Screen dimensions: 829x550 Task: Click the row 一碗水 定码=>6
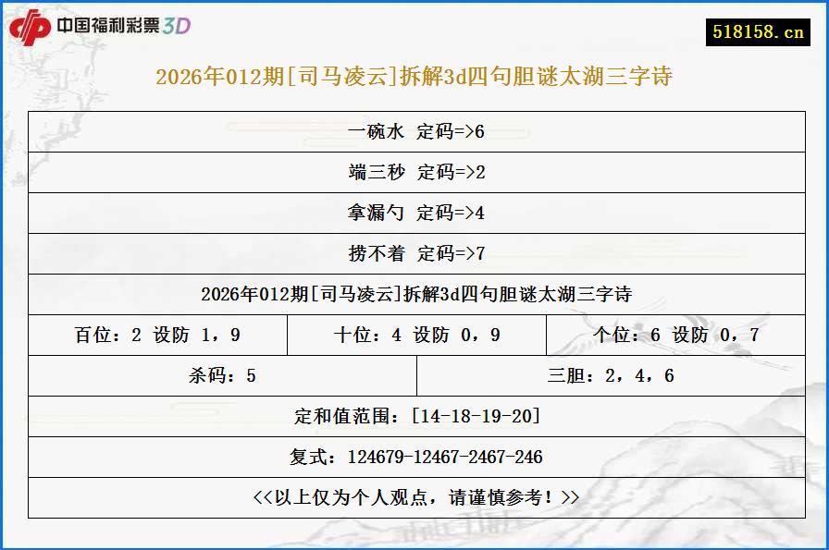point(416,131)
